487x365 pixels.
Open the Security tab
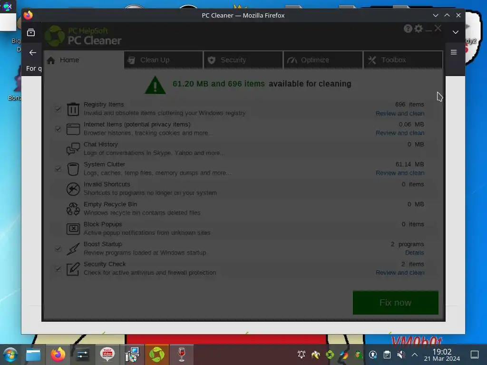click(x=243, y=60)
